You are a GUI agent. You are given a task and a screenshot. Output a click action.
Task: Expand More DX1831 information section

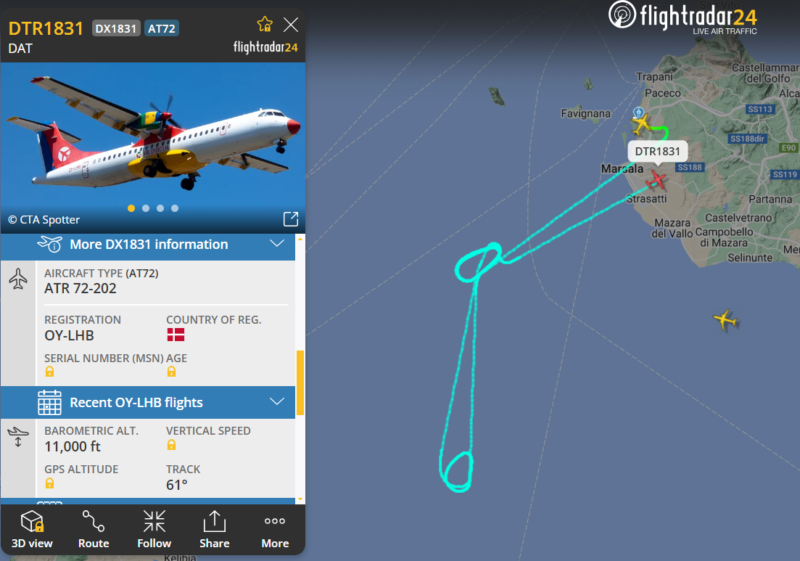point(148,245)
